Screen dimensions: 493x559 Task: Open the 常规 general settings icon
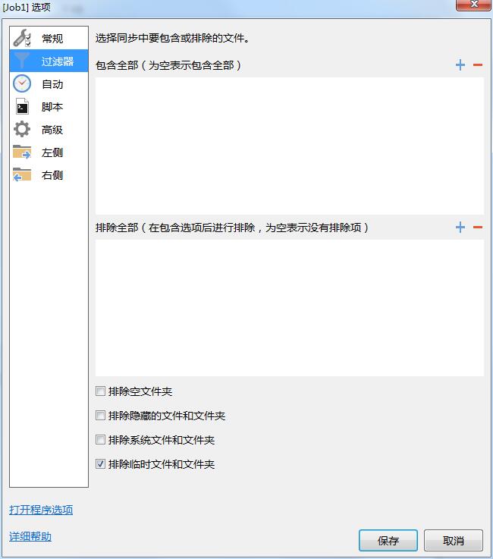point(22,38)
